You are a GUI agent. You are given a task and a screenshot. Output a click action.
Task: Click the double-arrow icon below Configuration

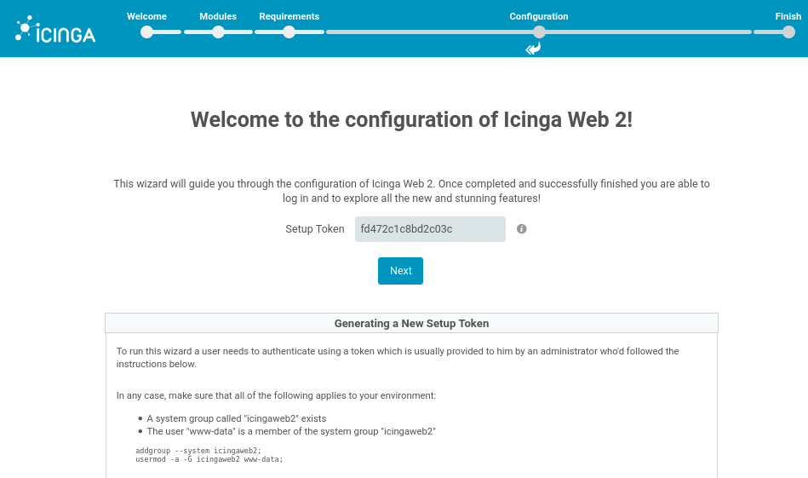(x=533, y=49)
